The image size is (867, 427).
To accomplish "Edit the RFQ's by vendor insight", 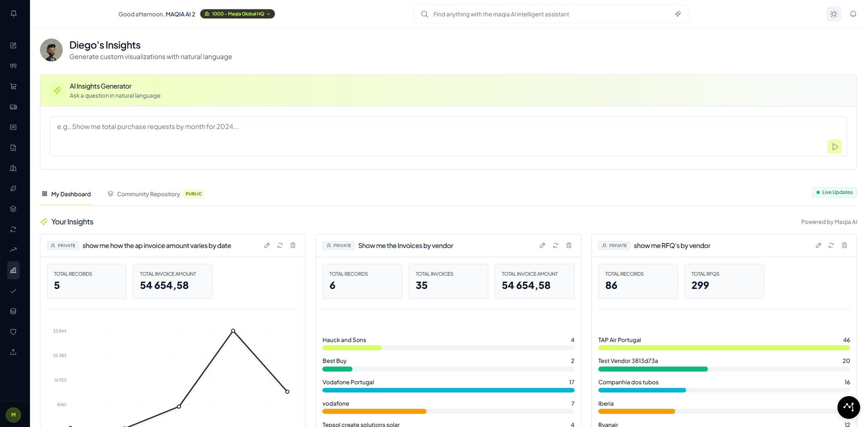I will coord(818,245).
